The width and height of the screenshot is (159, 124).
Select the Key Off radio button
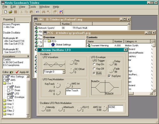click(94, 69)
